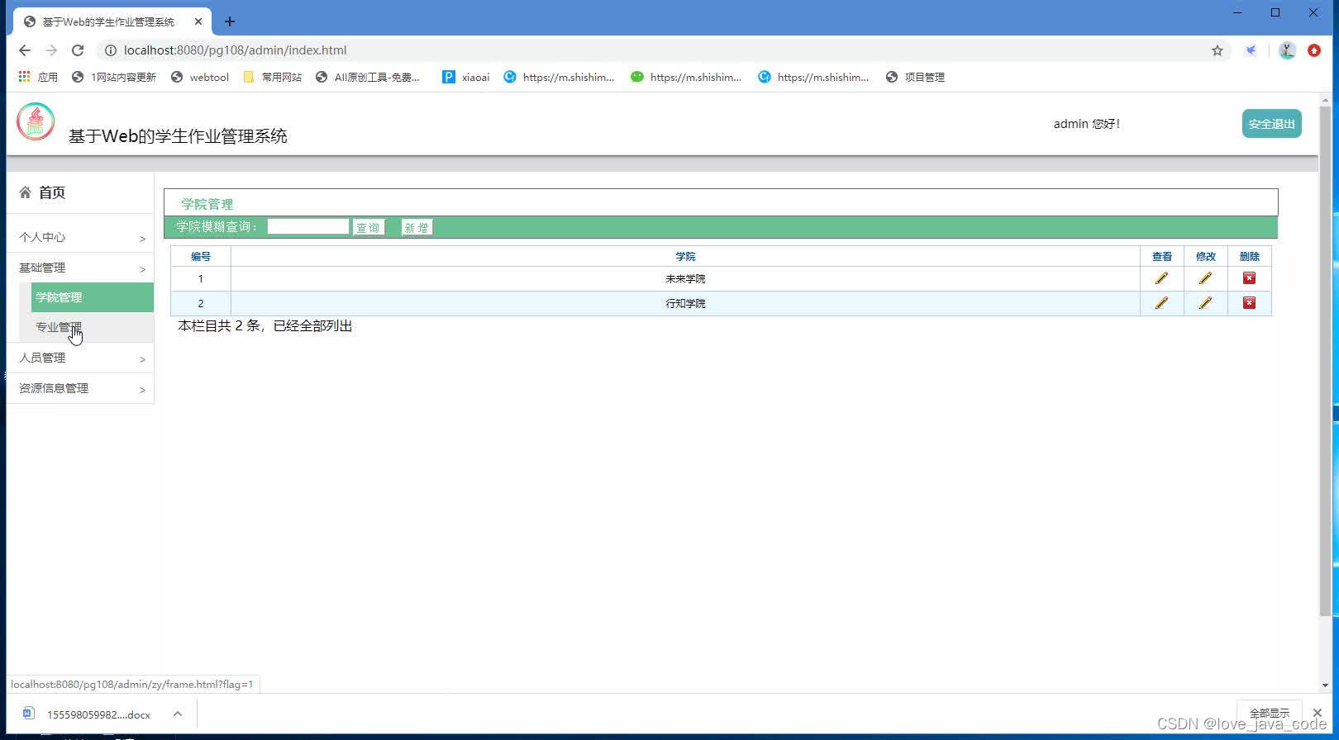The width and height of the screenshot is (1339, 740).
Task: Delete the 行知学院 row with red icon
Action: pyautogui.click(x=1249, y=303)
